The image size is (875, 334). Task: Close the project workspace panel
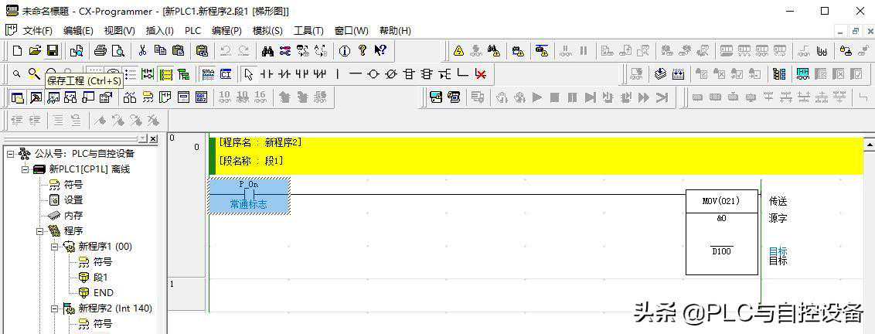(x=152, y=138)
